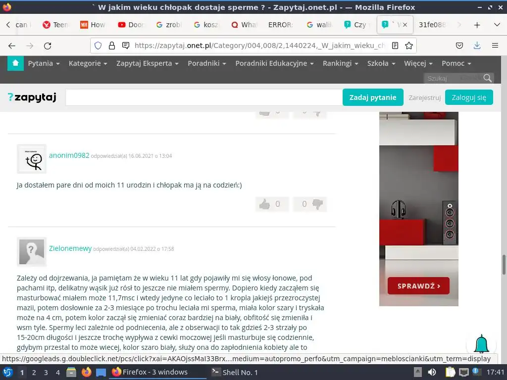This screenshot has height=380, width=507.
Task: Open anonim0982's profile link
Action: pos(69,155)
